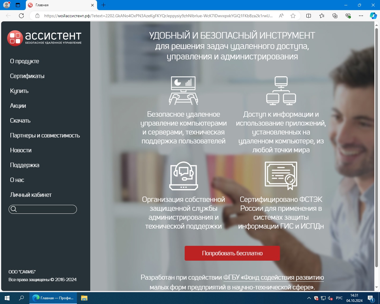
Task: Click the Ассистент logo in sidebar
Action: 45,38
